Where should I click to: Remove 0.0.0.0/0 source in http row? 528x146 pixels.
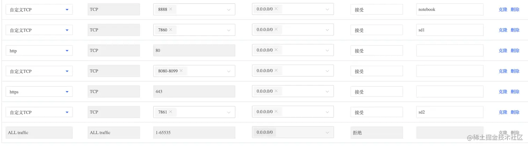coord(276,50)
